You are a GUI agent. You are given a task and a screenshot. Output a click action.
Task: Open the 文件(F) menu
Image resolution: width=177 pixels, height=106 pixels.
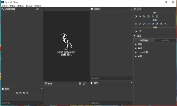[4, 6]
